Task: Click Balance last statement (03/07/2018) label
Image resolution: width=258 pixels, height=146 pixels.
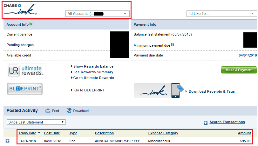Action: pos(163,34)
